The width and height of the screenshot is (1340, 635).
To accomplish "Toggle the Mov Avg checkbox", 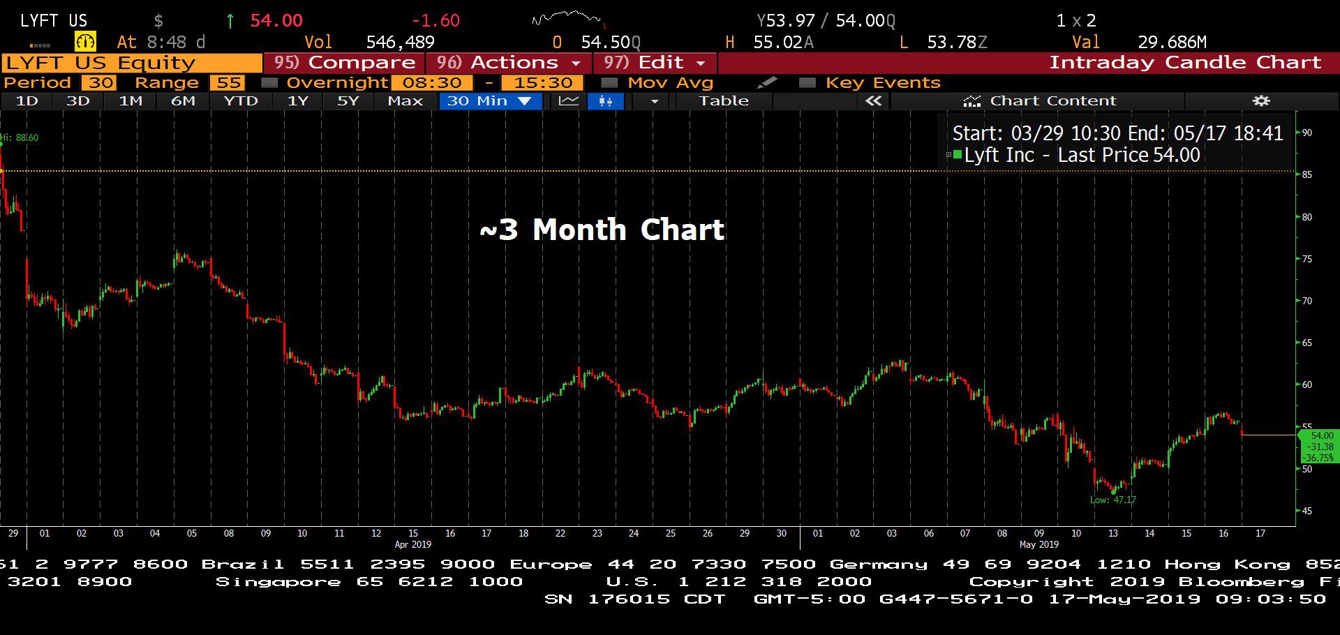I will tap(609, 82).
